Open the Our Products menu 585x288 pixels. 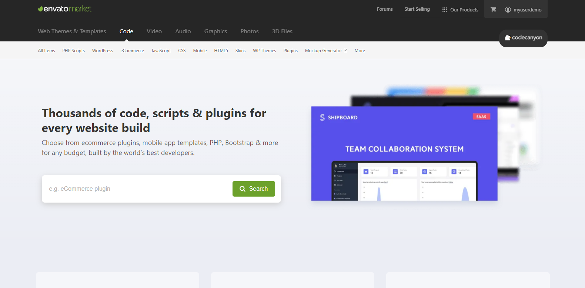(x=460, y=10)
